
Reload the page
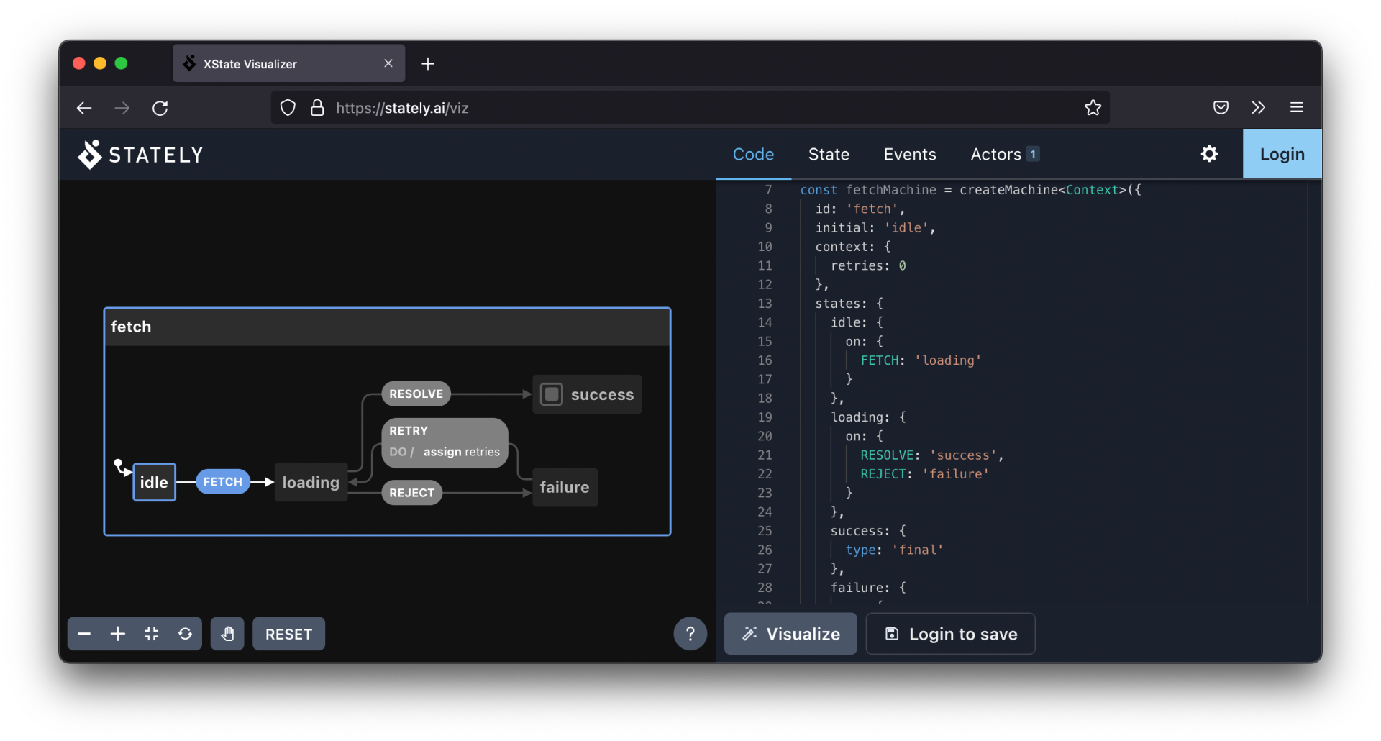160,108
